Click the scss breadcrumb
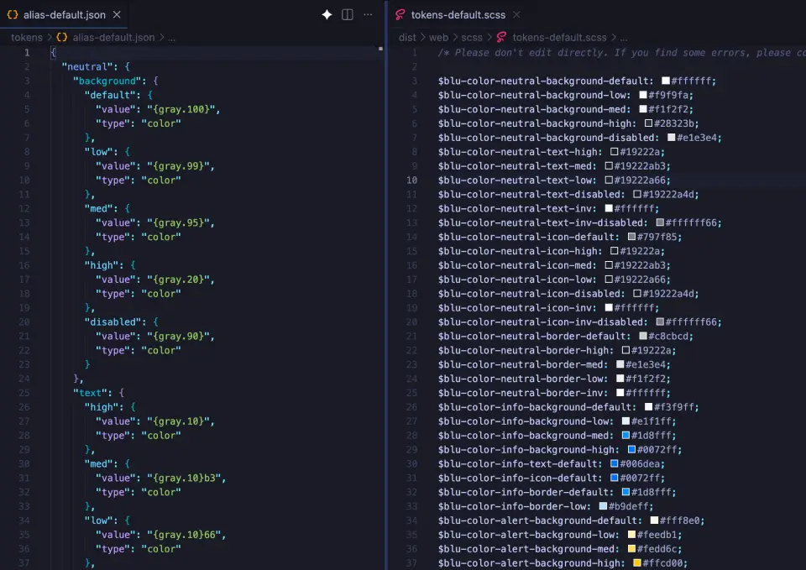The image size is (806, 570). [472, 38]
